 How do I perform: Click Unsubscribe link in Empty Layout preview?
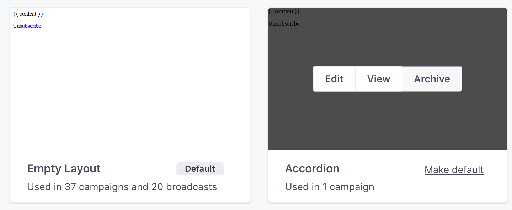(x=27, y=26)
